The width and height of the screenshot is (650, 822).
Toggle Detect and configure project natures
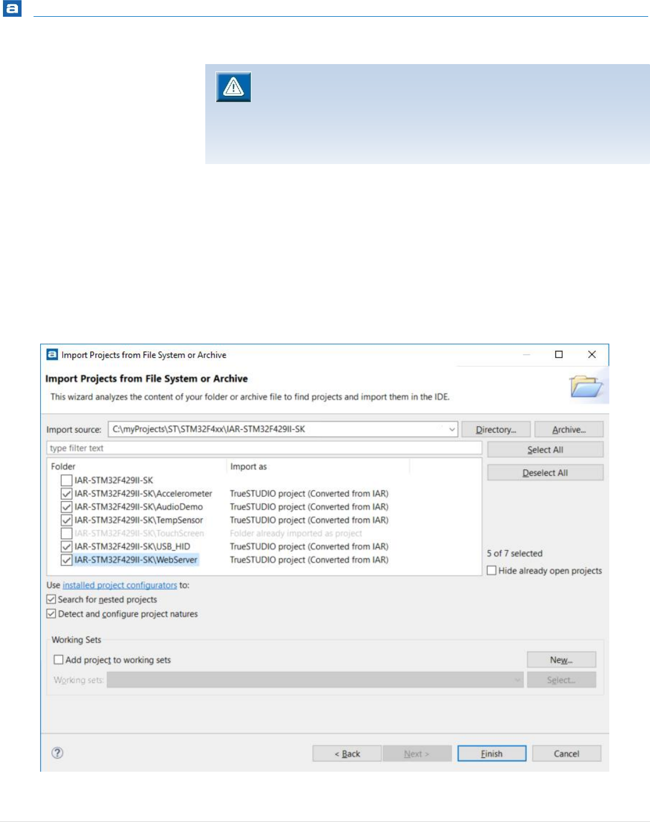(51, 614)
